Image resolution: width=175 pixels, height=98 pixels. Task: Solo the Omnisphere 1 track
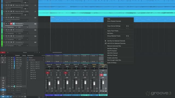pos(9,24)
